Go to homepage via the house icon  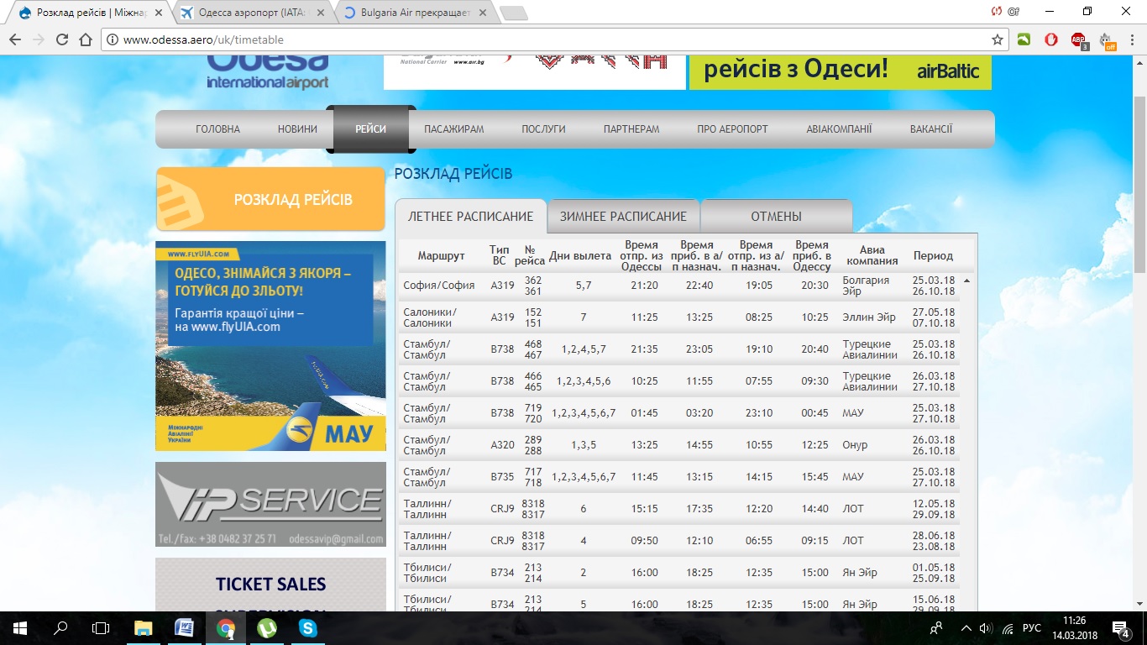[x=85, y=39]
